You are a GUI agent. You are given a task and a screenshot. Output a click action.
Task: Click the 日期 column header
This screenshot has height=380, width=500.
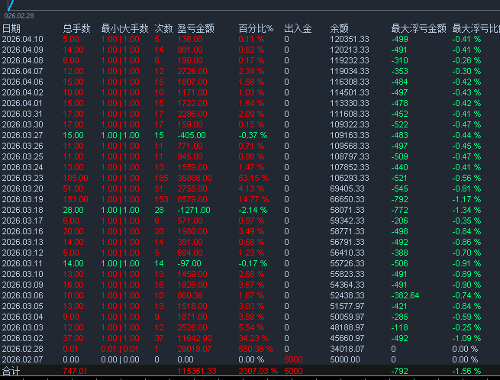pos(11,28)
